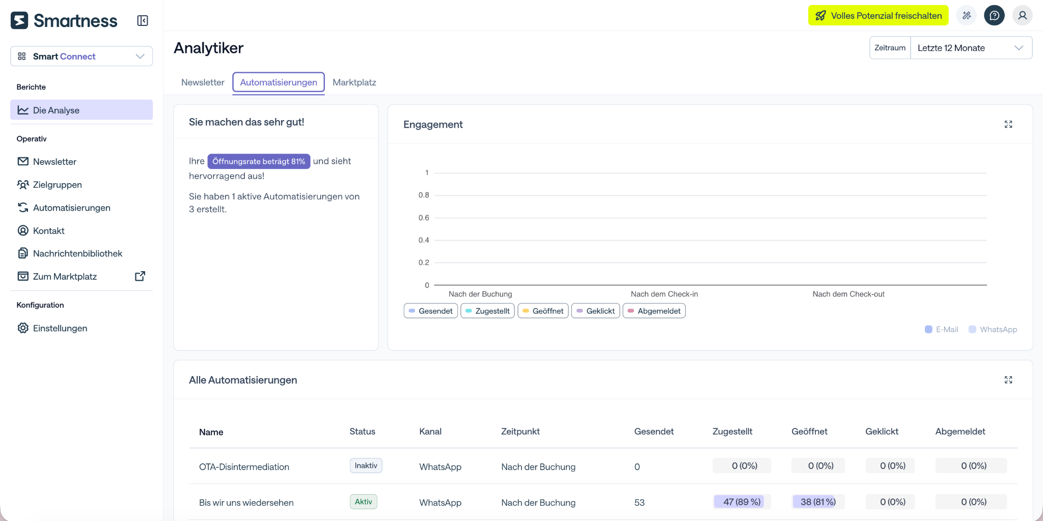
Task: Click the E-Mail color legend swatch
Action: [928, 330]
